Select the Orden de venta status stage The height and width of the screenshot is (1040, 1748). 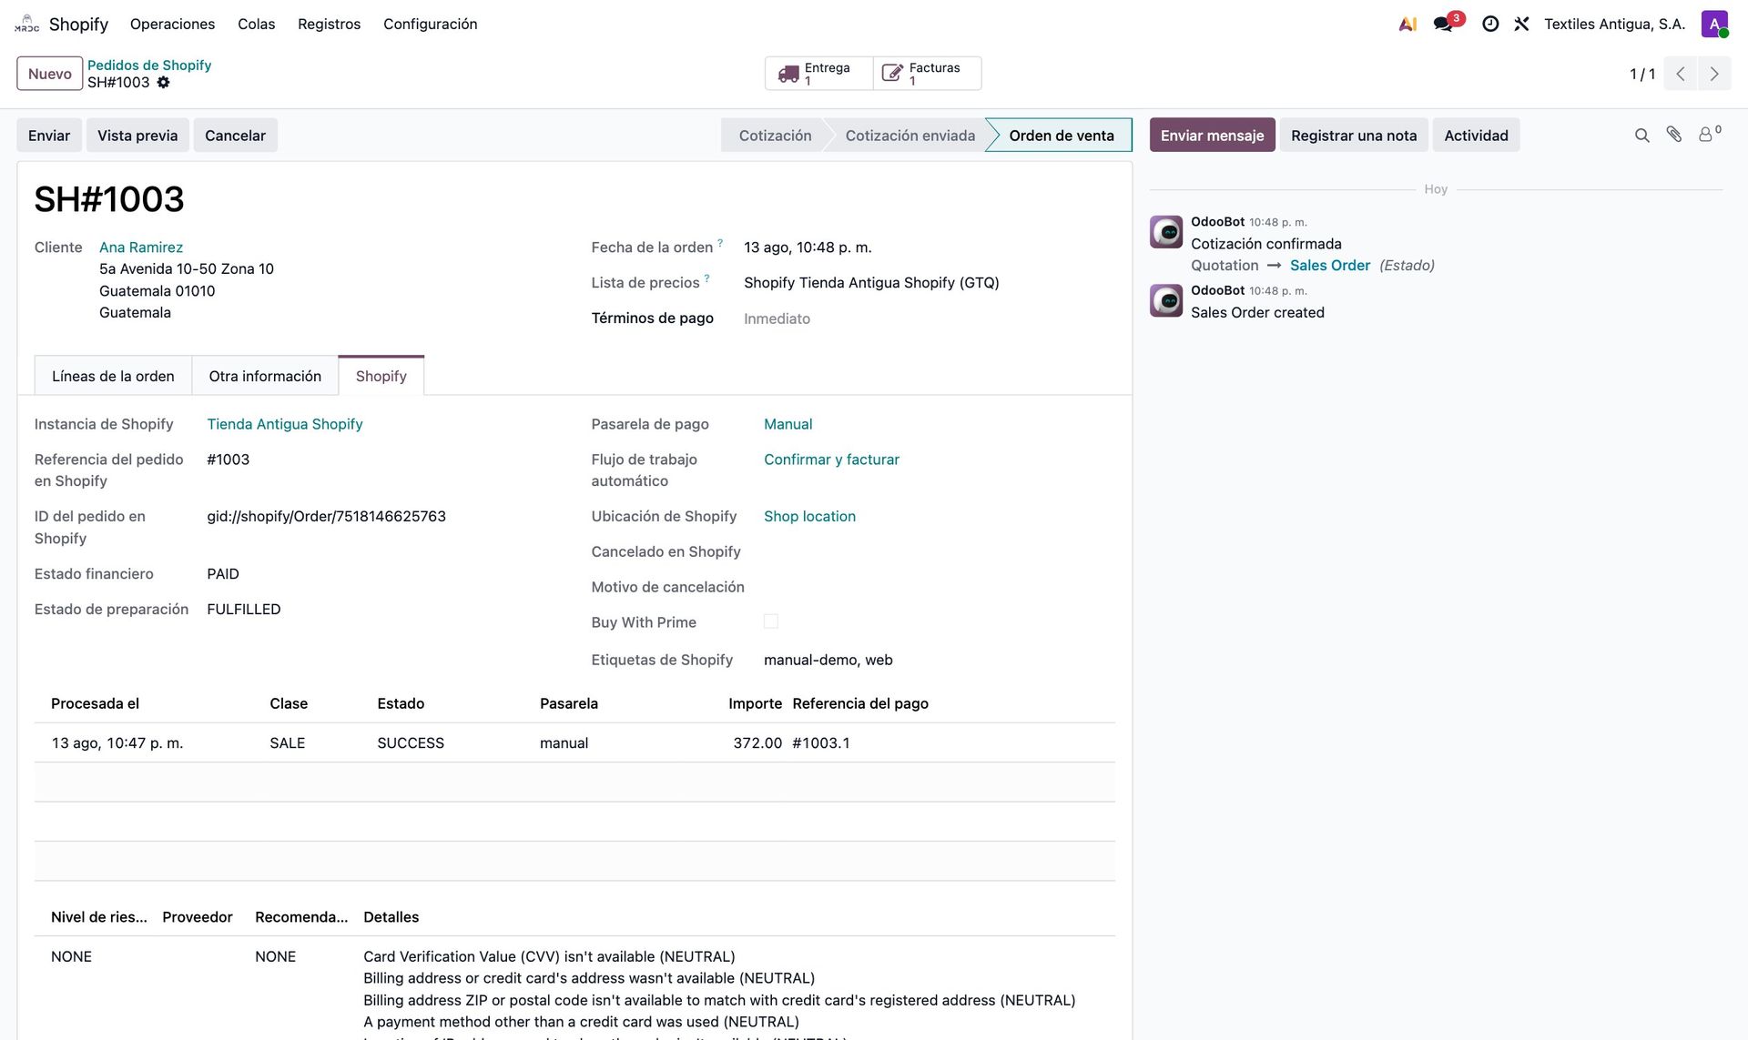click(1061, 136)
